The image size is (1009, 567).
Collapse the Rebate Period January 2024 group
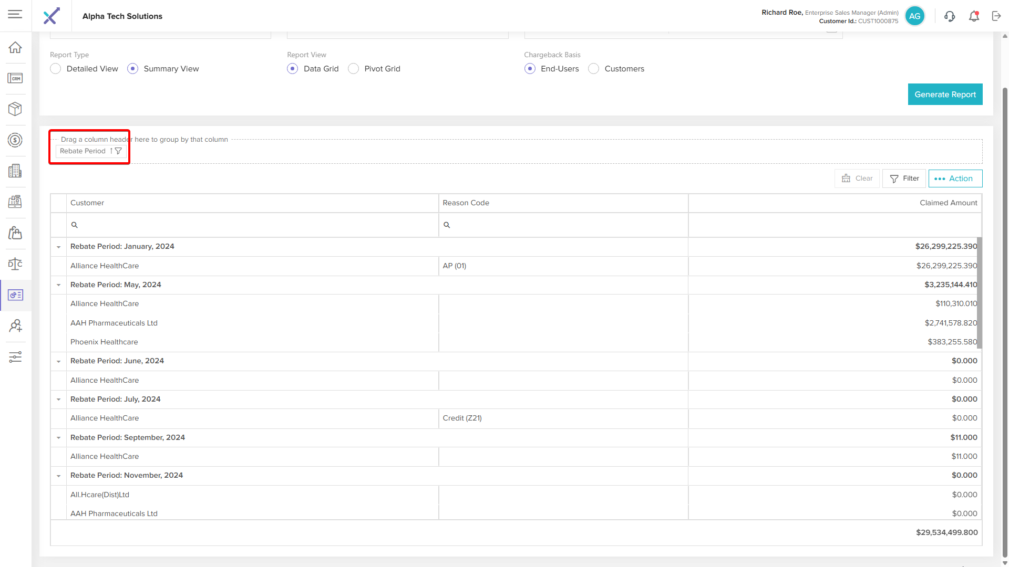click(x=59, y=247)
